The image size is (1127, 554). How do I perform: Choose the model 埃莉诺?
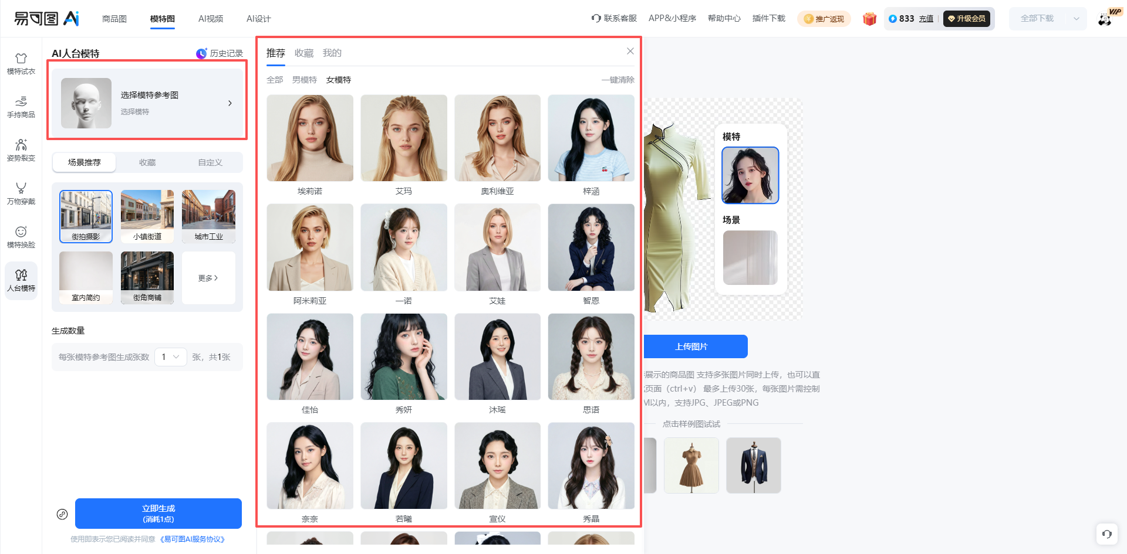coord(310,138)
